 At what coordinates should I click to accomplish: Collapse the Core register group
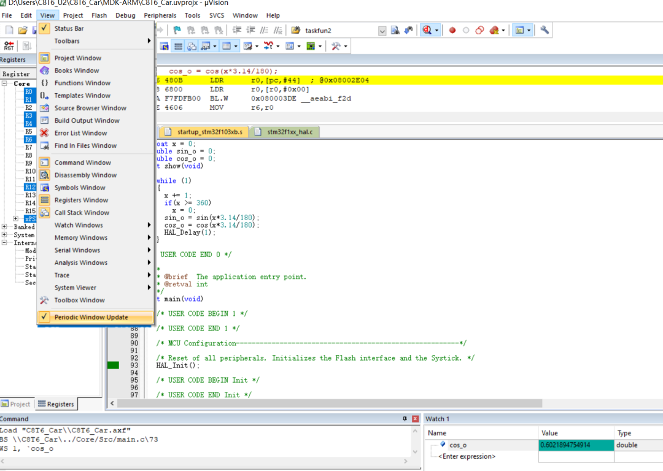pyautogui.click(x=4, y=83)
